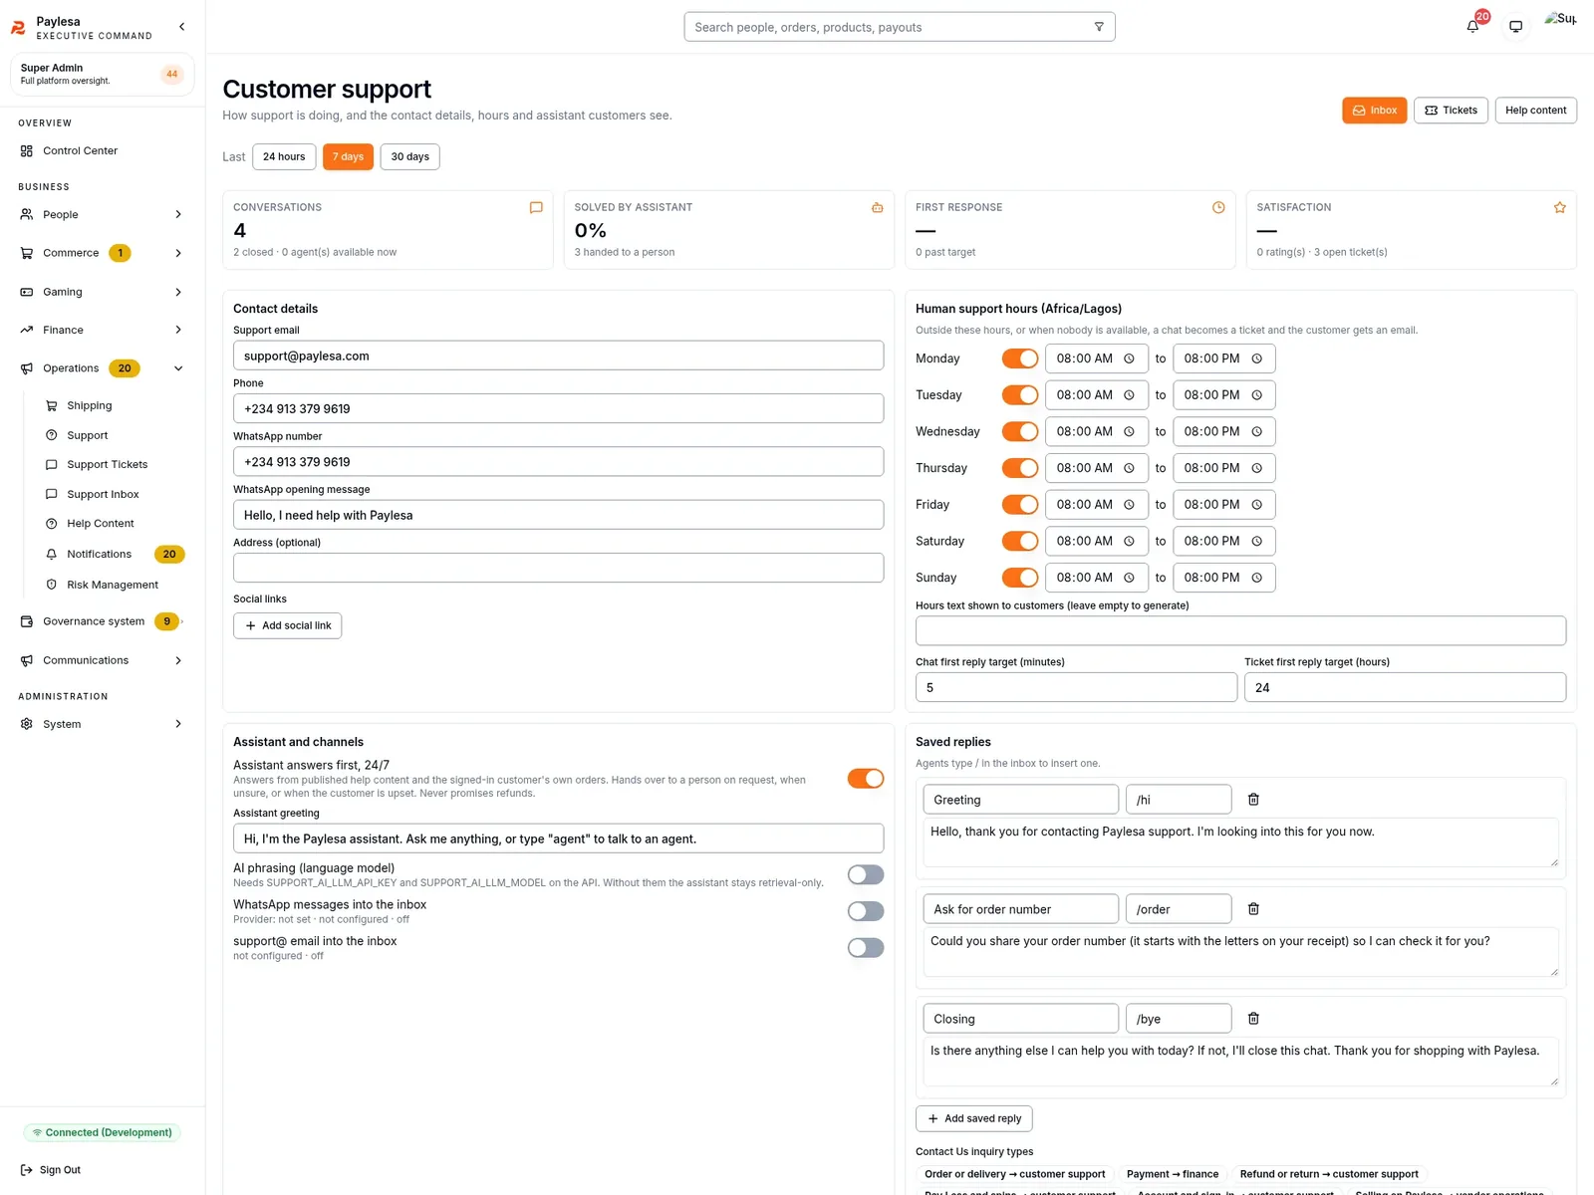Click the monitor display icon in header

coord(1515,27)
